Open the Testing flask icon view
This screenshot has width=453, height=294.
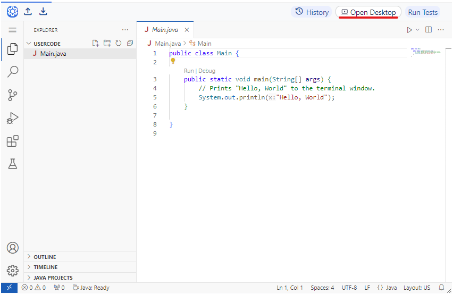coord(12,164)
